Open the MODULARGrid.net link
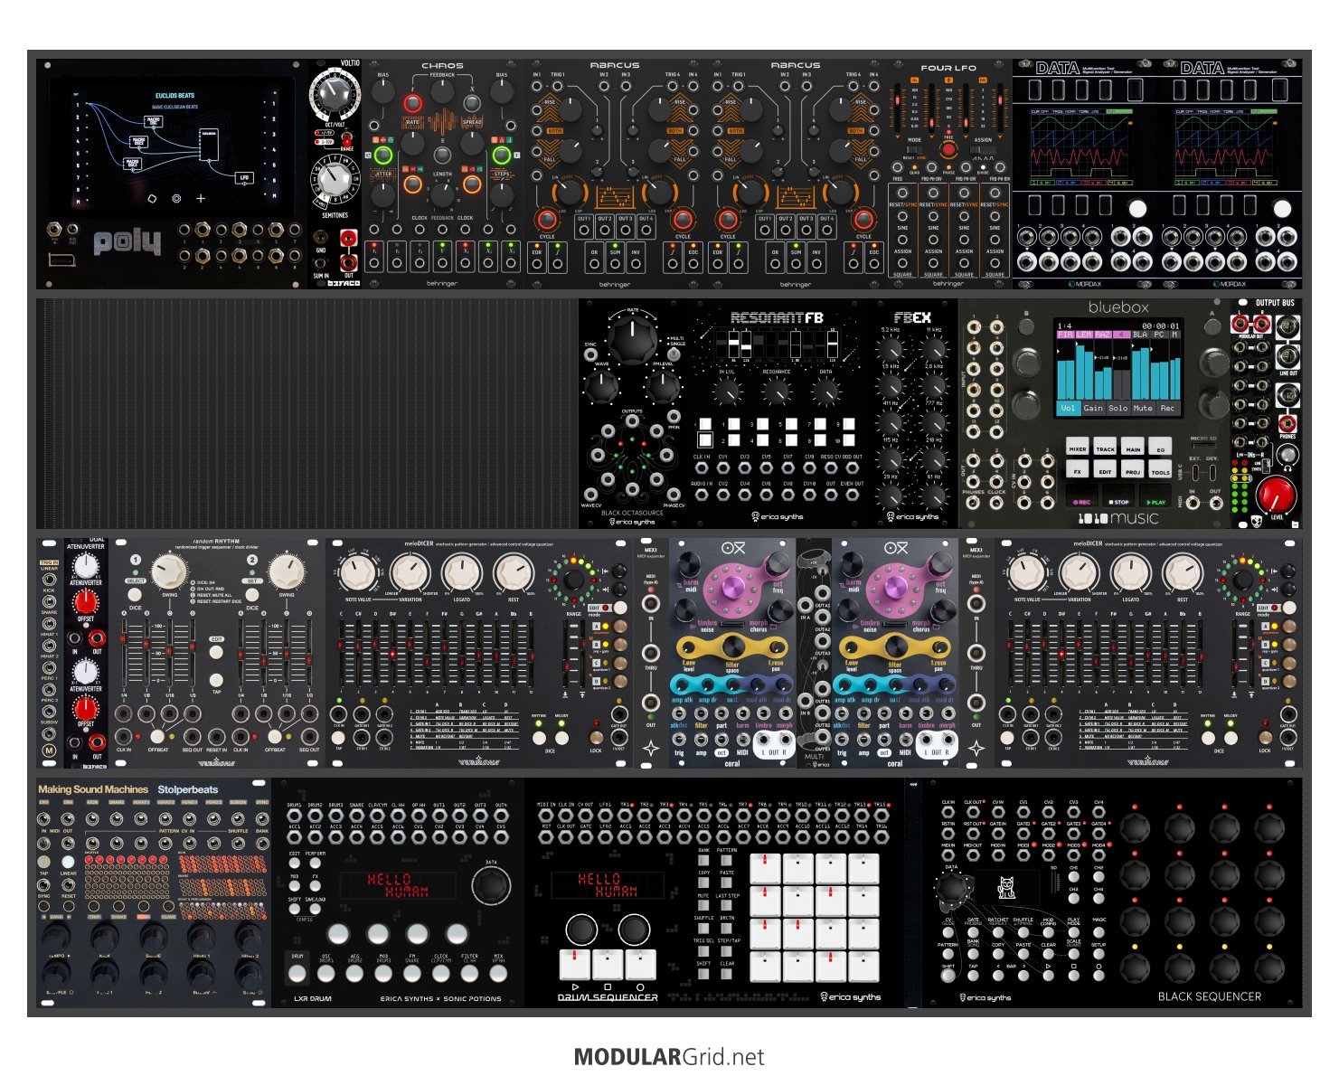 tap(669, 1057)
